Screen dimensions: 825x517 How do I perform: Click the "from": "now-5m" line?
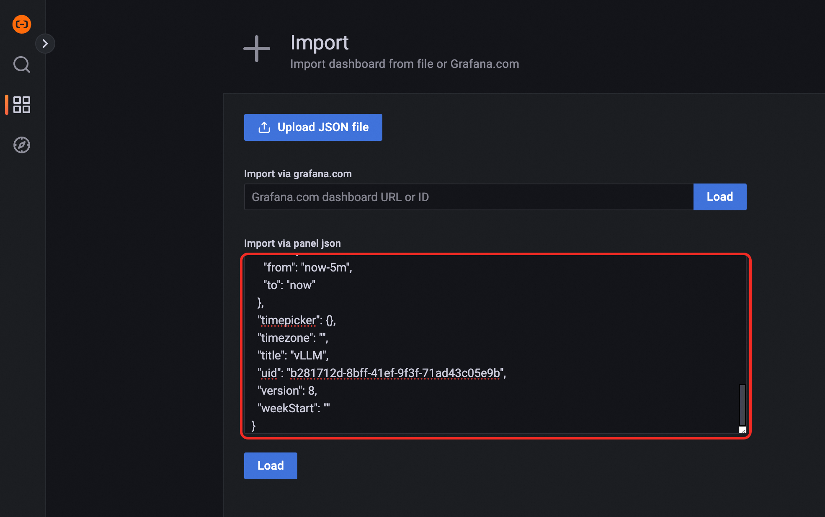(307, 267)
